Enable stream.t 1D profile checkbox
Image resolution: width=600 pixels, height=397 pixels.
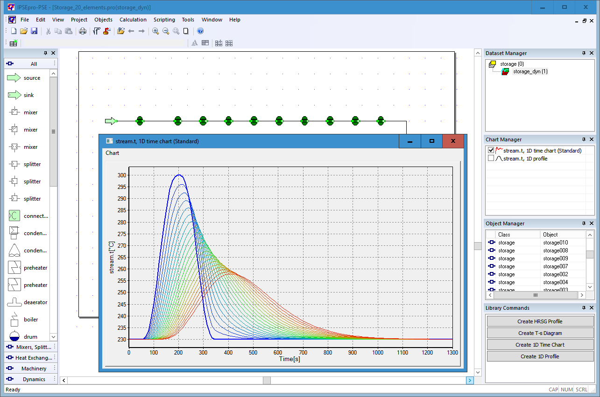point(491,158)
